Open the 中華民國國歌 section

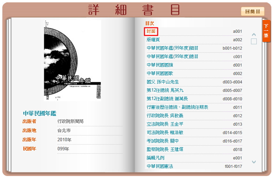pyautogui.click(x=160, y=74)
